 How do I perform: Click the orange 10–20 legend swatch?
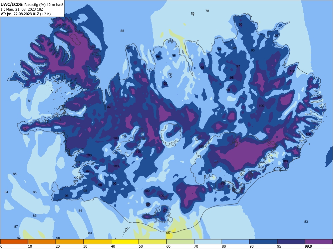point(42,242)
